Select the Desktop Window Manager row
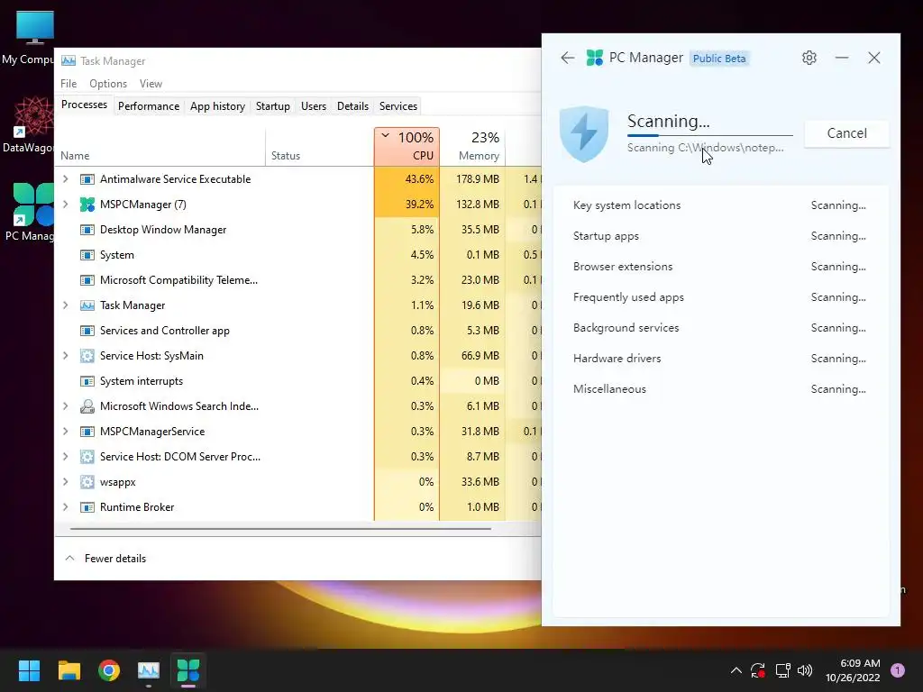 pos(298,230)
